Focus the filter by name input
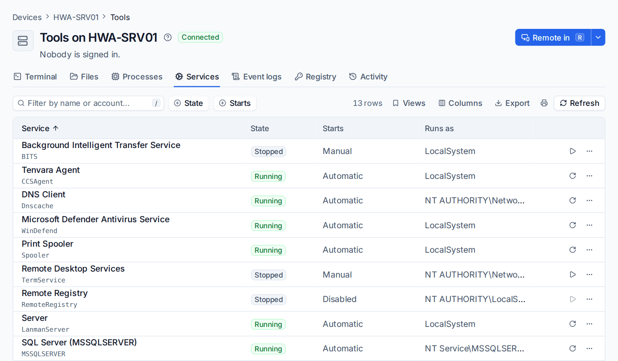The height and width of the screenshot is (361, 618). coord(89,103)
